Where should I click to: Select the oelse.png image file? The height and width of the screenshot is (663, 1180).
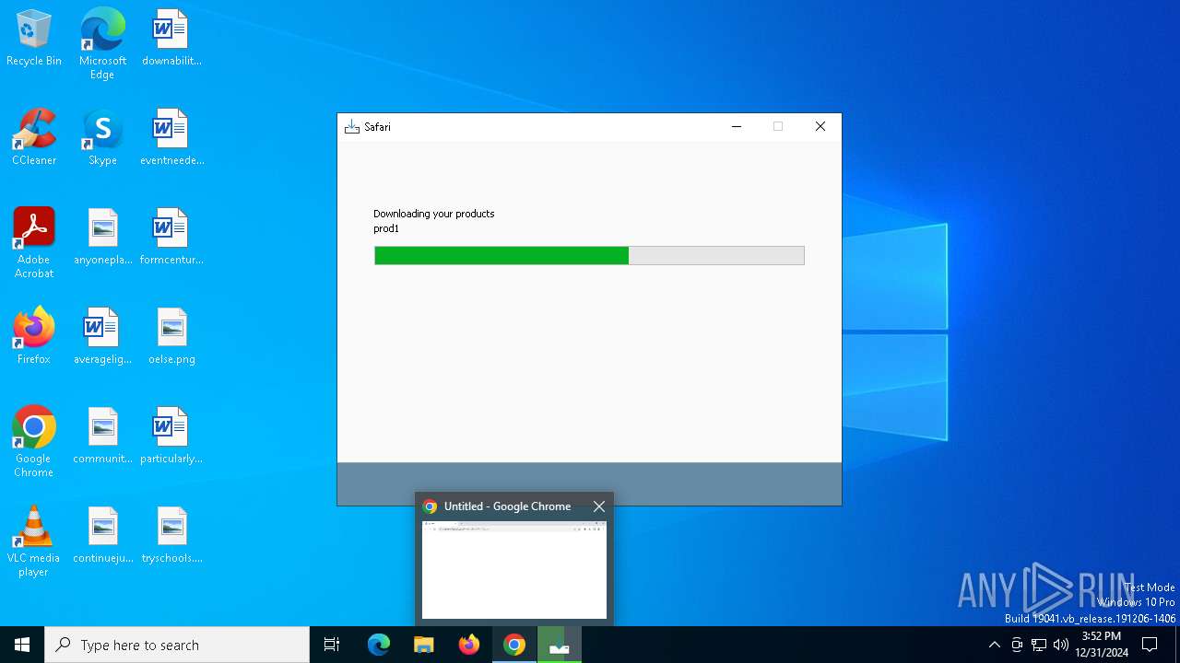tap(171, 336)
